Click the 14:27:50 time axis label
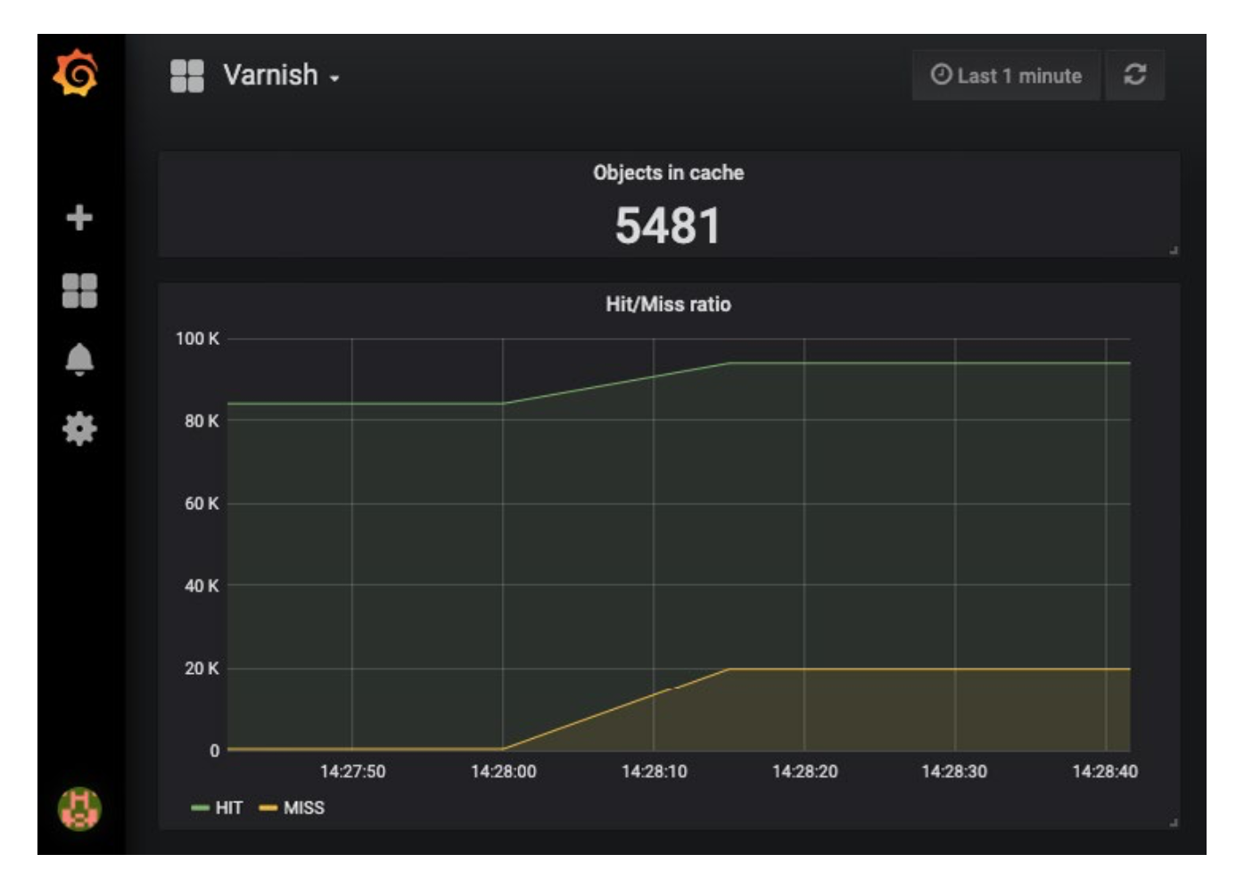This screenshot has height=879, width=1236. (352, 771)
